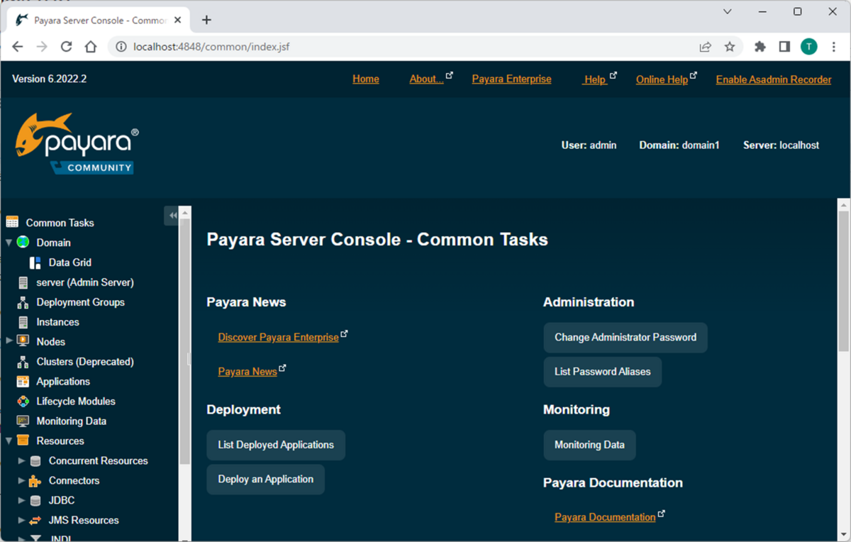Open Payara Enterprise header link
851x542 pixels.
pyautogui.click(x=511, y=79)
